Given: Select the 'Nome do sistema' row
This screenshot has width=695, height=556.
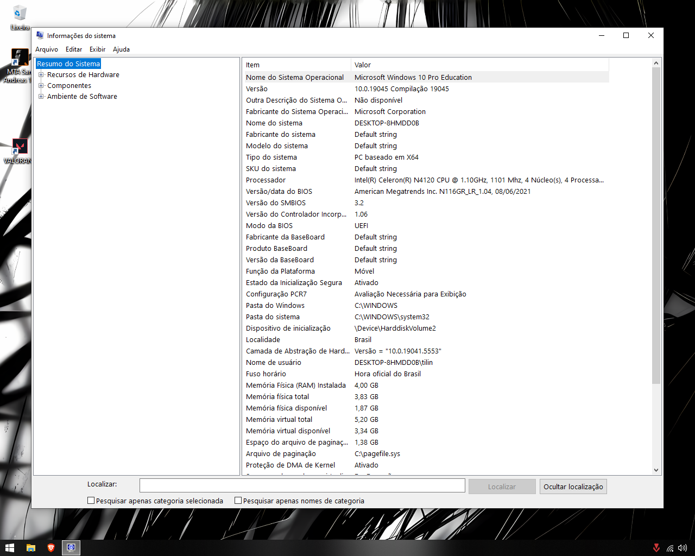Looking at the screenshot, I should [x=426, y=123].
